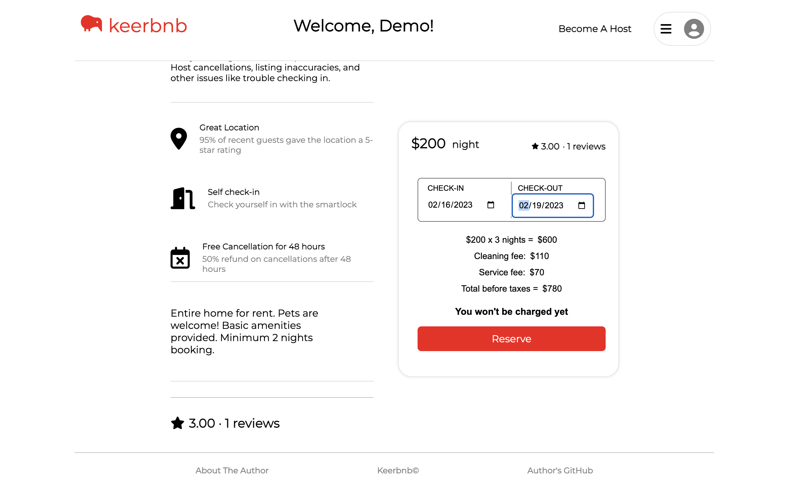Select the check-in date input field
The width and height of the screenshot is (795, 488).
pos(450,205)
